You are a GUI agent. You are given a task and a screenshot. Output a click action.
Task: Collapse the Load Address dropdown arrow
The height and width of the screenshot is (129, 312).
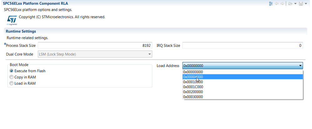point(300,66)
